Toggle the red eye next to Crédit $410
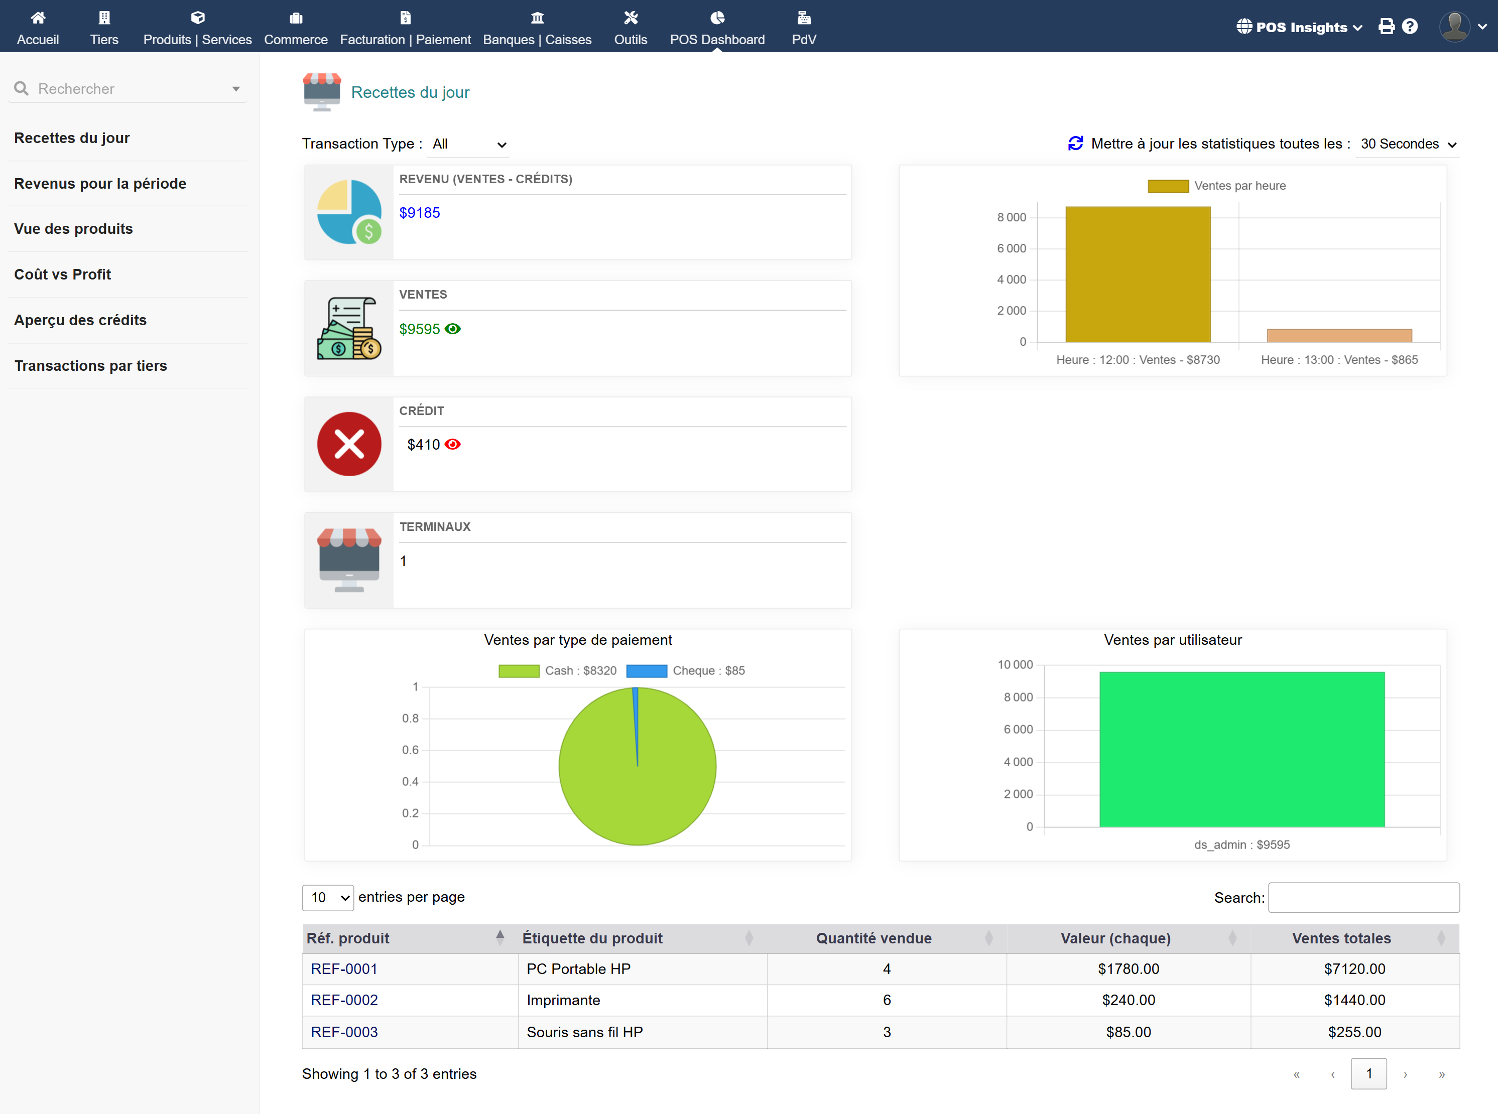This screenshot has width=1498, height=1114. (453, 445)
